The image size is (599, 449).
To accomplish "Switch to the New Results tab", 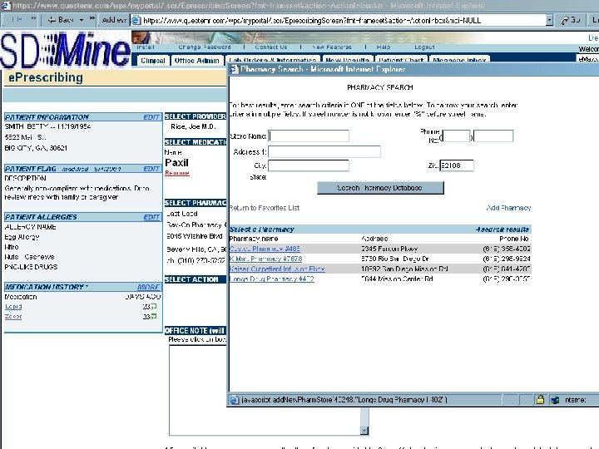I will coord(348,60).
